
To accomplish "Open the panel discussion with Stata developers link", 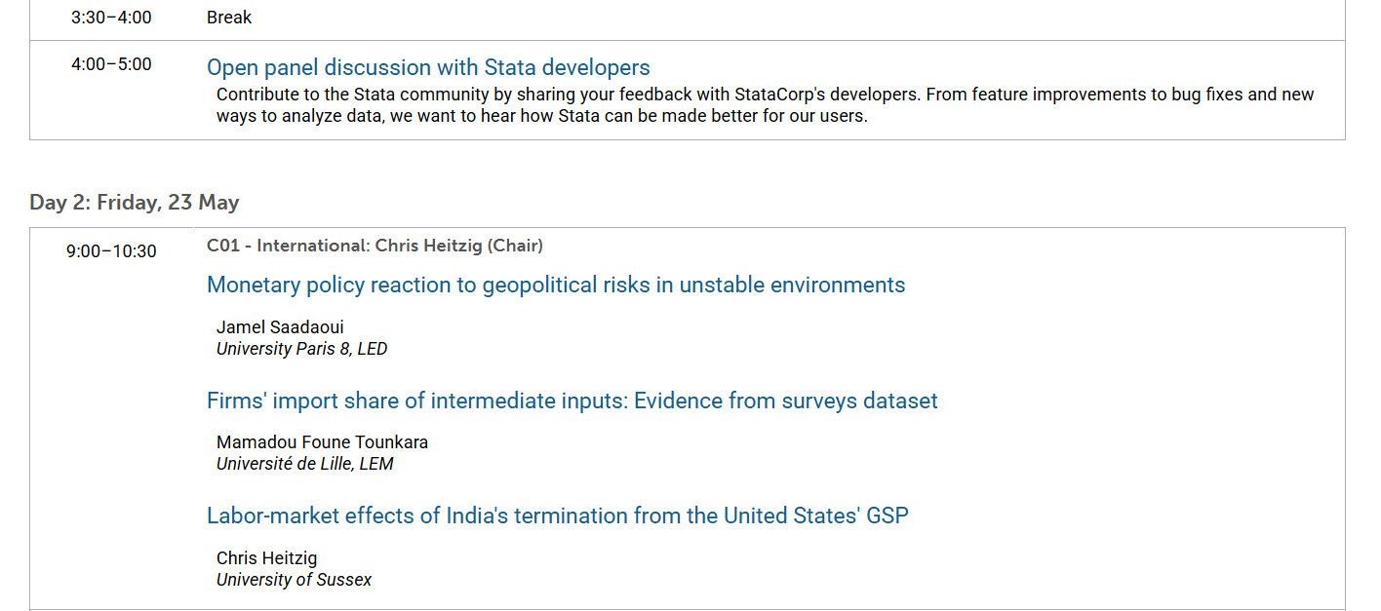I will (x=428, y=67).
